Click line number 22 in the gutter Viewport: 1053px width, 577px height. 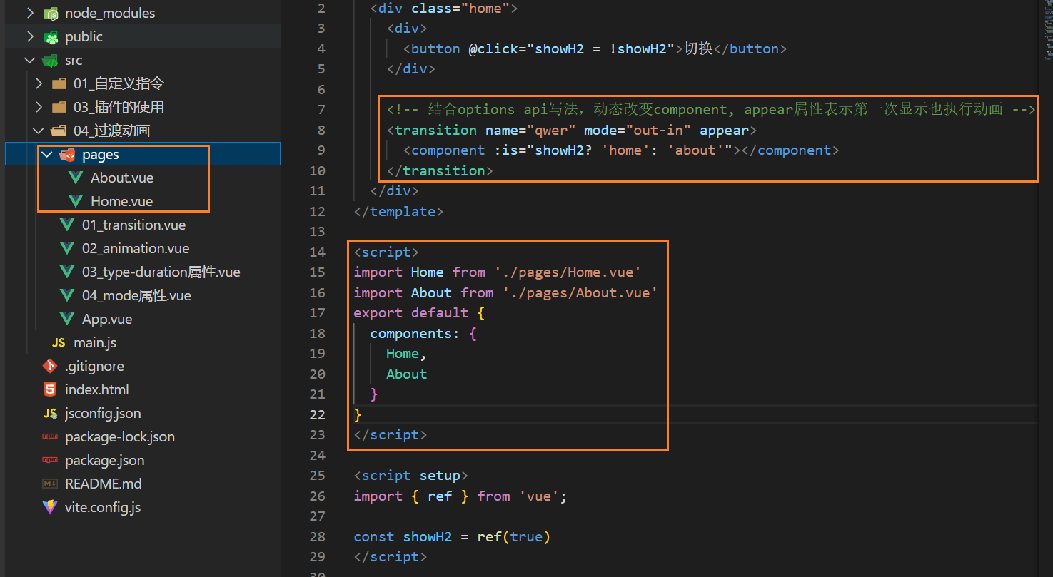tap(318, 415)
